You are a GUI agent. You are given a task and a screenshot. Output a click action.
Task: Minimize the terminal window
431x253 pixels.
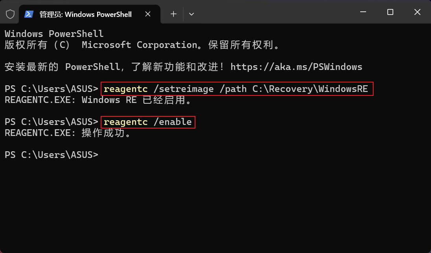click(x=363, y=12)
